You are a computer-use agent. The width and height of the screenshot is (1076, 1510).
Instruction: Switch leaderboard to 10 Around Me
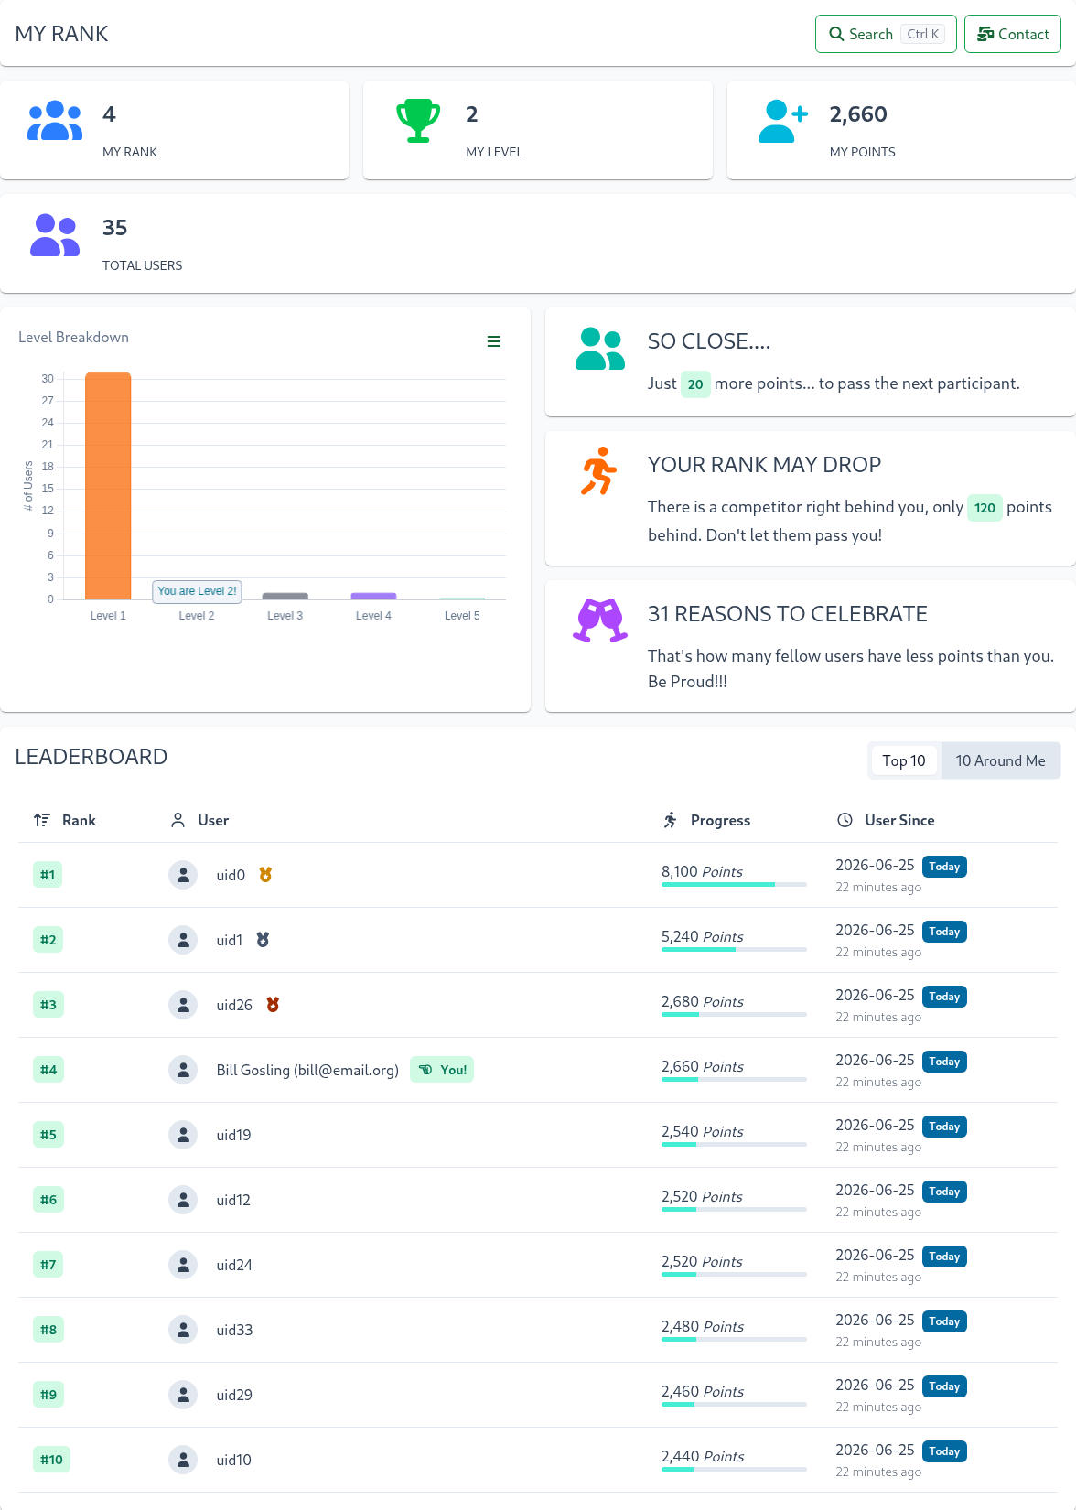pyautogui.click(x=1000, y=760)
